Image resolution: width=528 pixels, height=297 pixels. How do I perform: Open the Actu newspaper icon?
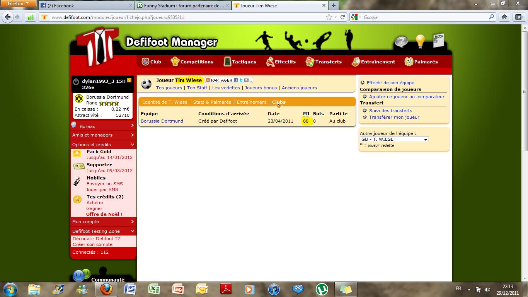[x=439, y=41]
